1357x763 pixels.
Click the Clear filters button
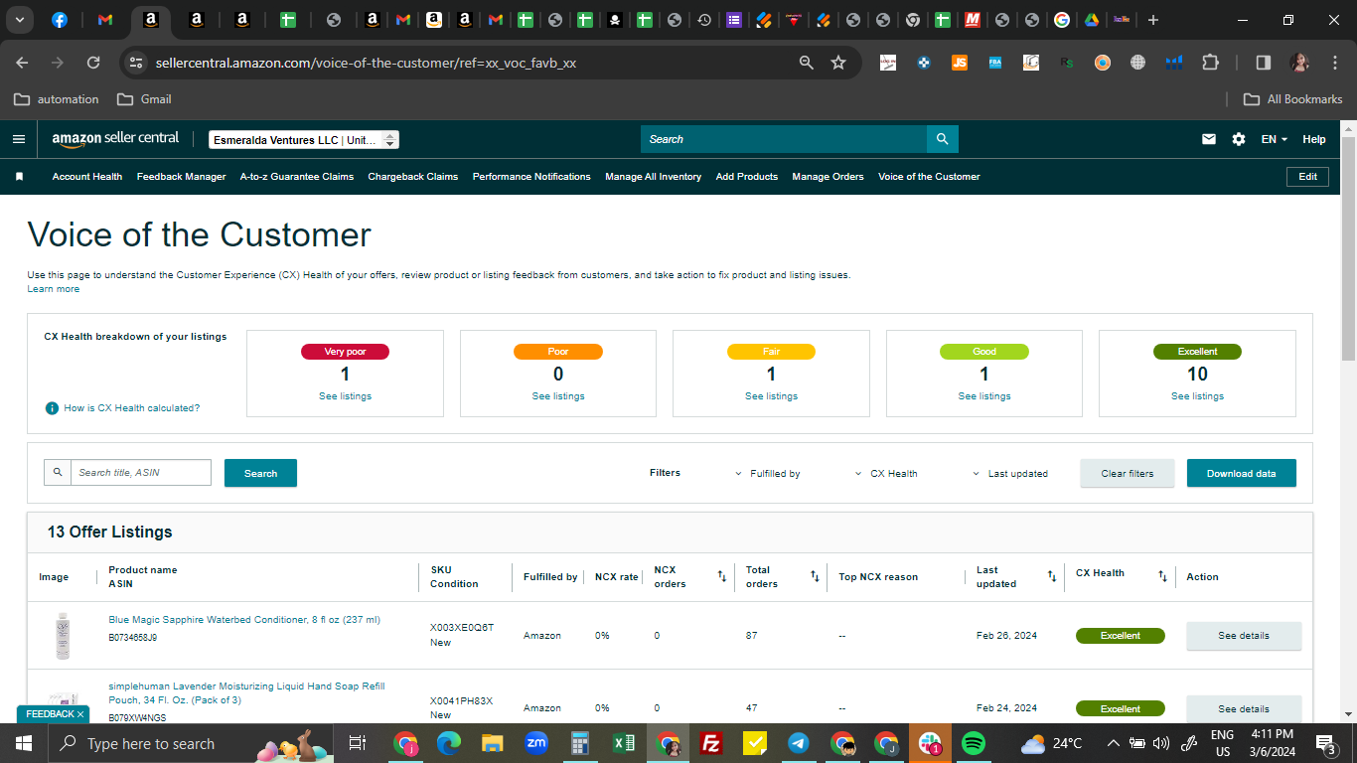(x=1128, y=473)
